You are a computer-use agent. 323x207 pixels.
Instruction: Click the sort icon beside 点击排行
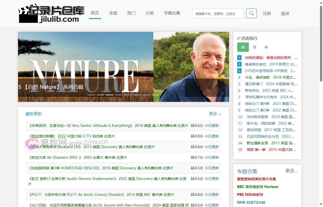click(x=238, y=38)
